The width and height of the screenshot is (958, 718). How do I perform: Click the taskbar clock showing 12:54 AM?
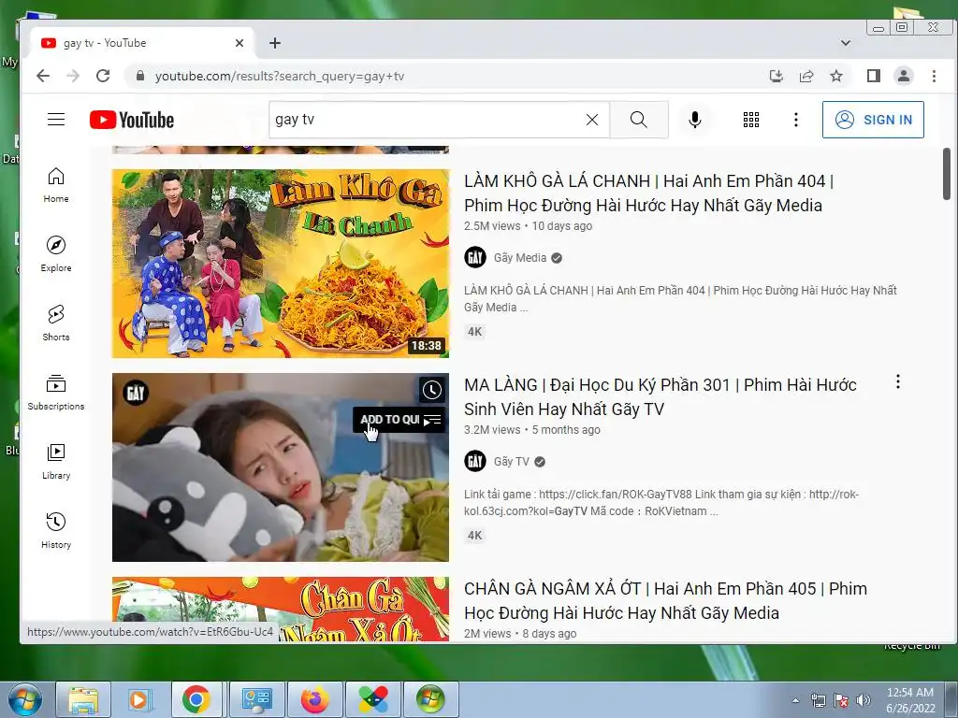[910, 700]
